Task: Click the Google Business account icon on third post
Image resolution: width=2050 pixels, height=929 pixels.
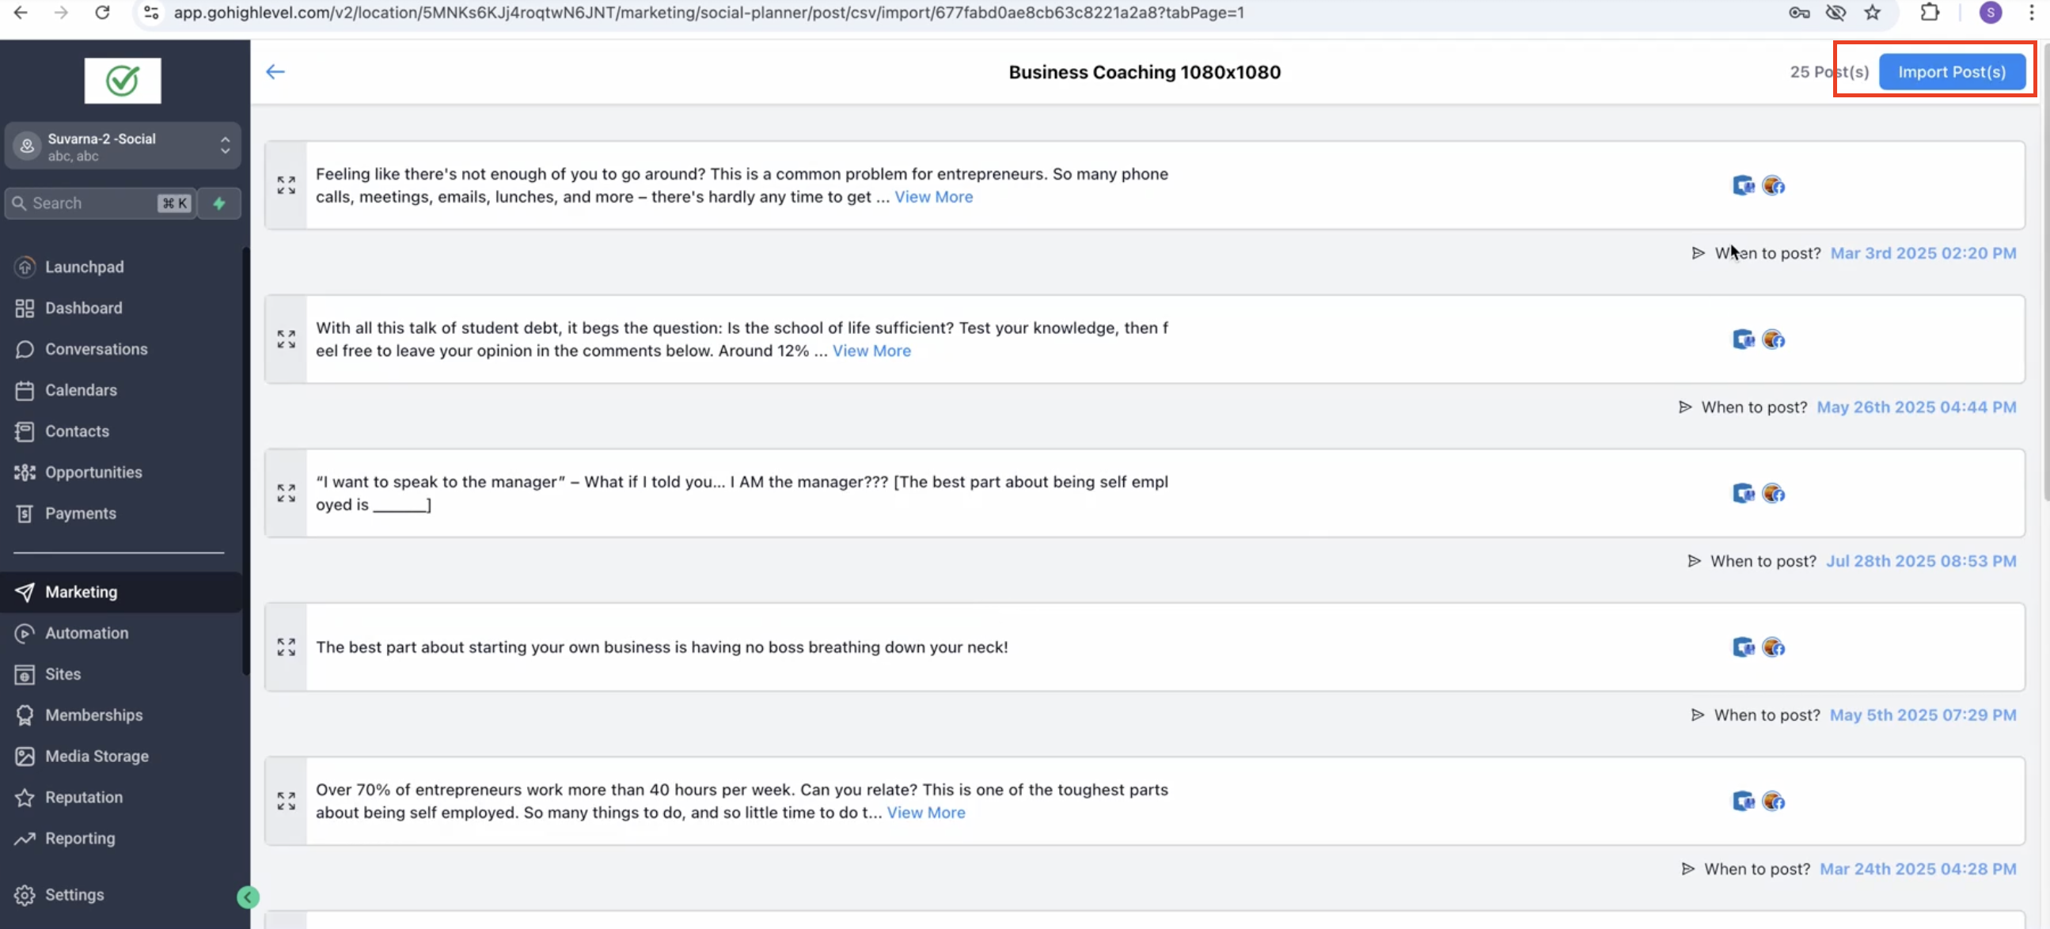Action: [1744, 493]
